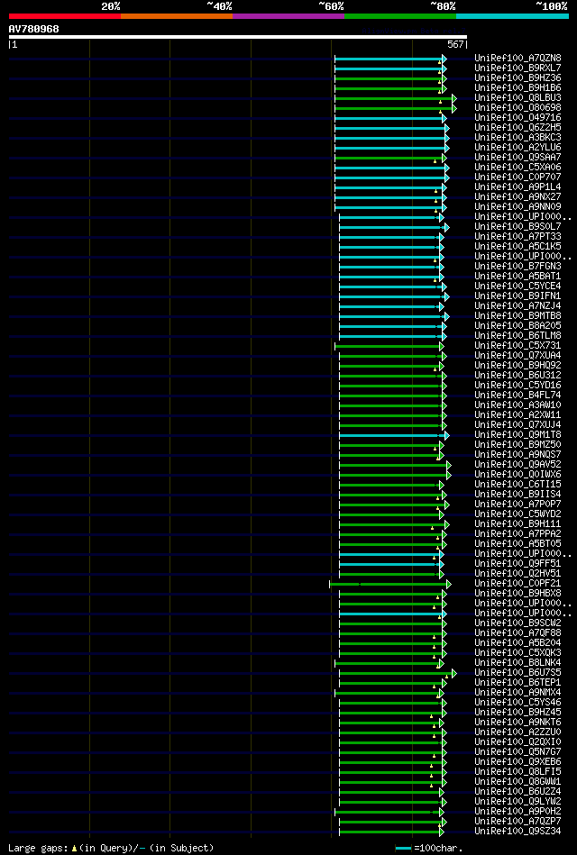Select hit label UniRef100_B9IIS4
This screenshot has width=577, height=855.
coord(517,495)
